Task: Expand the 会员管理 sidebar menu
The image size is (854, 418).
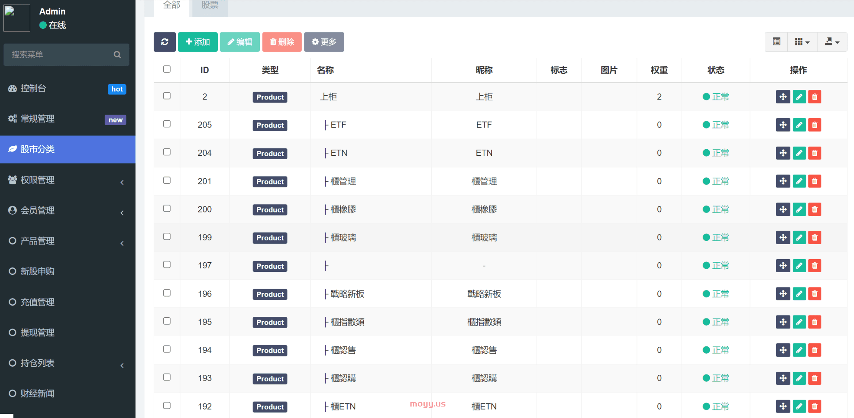Action: tap(67, 211)
